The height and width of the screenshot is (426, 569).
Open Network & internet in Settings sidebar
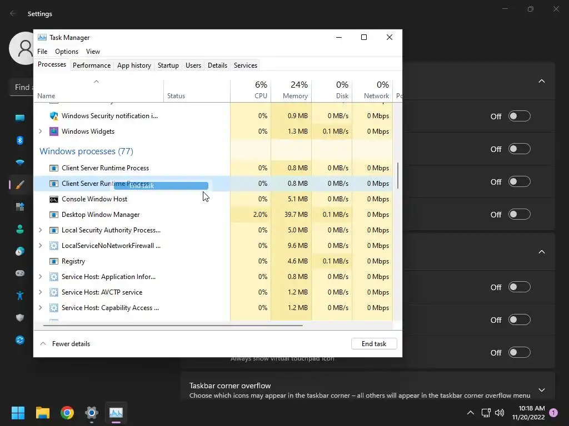(x=20, y=163)
